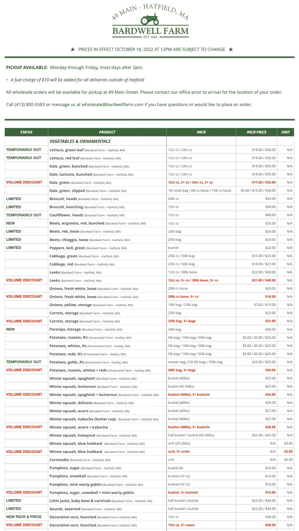Click Broccoli, bunching product name

click(x=66, y=207)
